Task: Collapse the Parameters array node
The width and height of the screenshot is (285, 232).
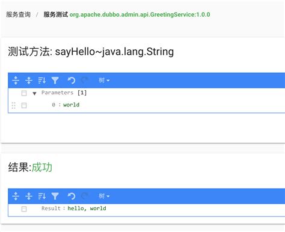Action: (x=34, y=93)
